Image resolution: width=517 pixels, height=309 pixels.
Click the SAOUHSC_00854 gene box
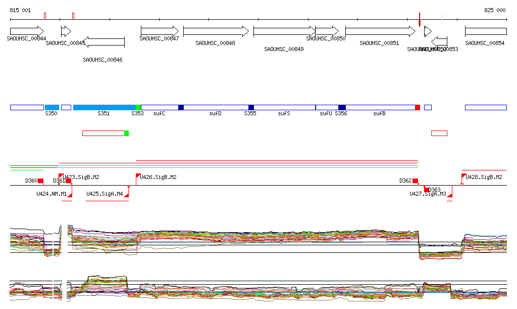(x=485, y=31)
